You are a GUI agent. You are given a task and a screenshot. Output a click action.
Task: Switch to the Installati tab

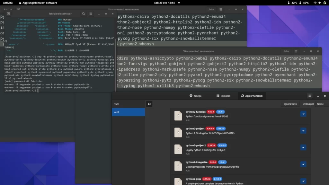pyautogui.click(x=223, y=96)
